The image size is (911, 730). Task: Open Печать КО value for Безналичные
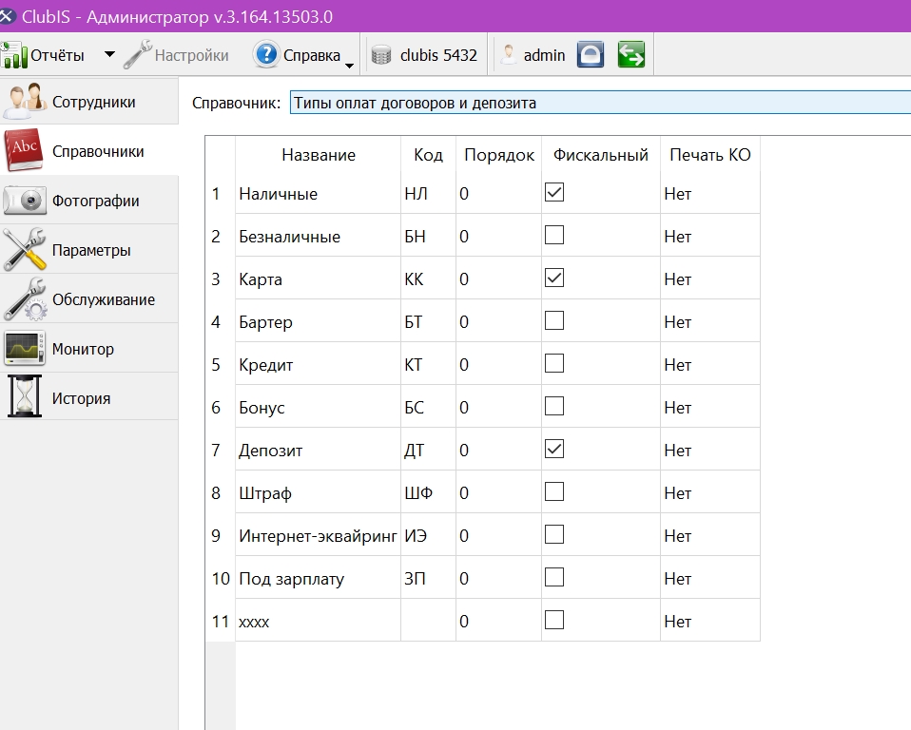tap(710, 235)
